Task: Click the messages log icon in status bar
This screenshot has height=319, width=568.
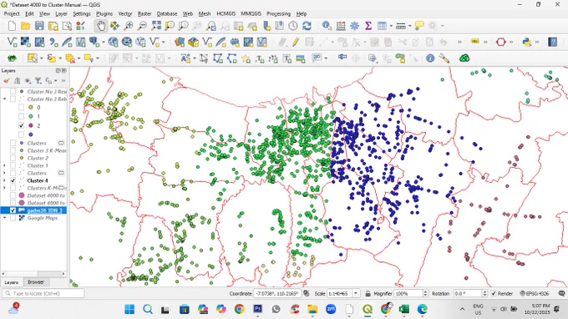Action: (561, 293)
